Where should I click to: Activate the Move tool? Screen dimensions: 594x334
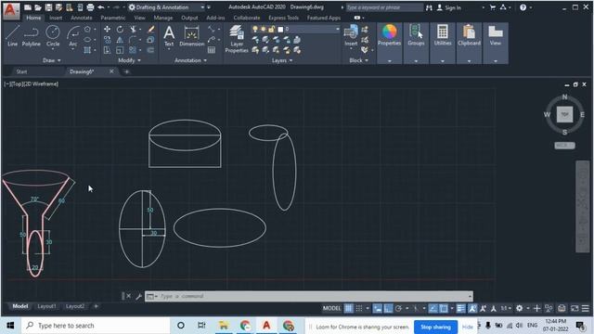pyautogui.click(x=108, y=29)
